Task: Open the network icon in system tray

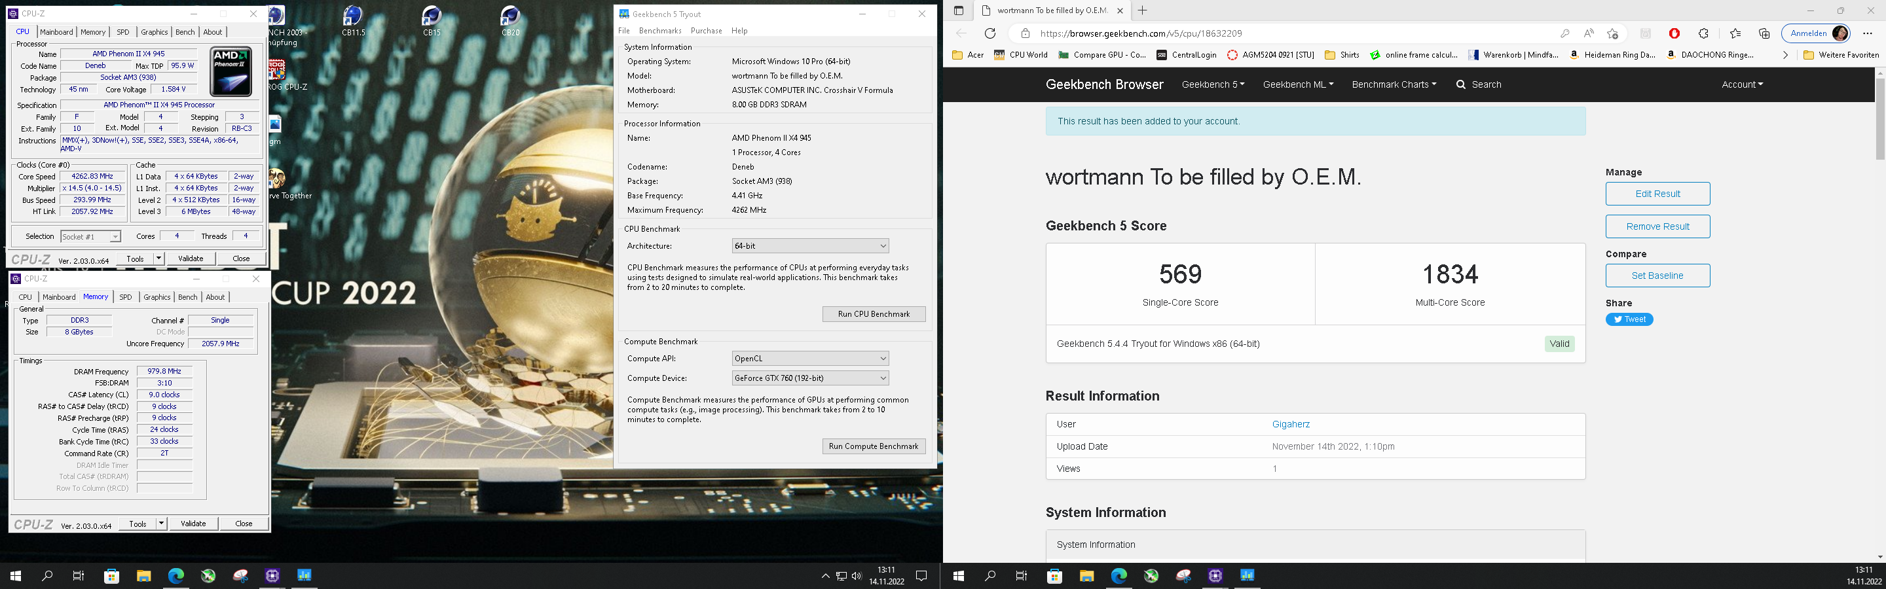Action: coord(841,576)
